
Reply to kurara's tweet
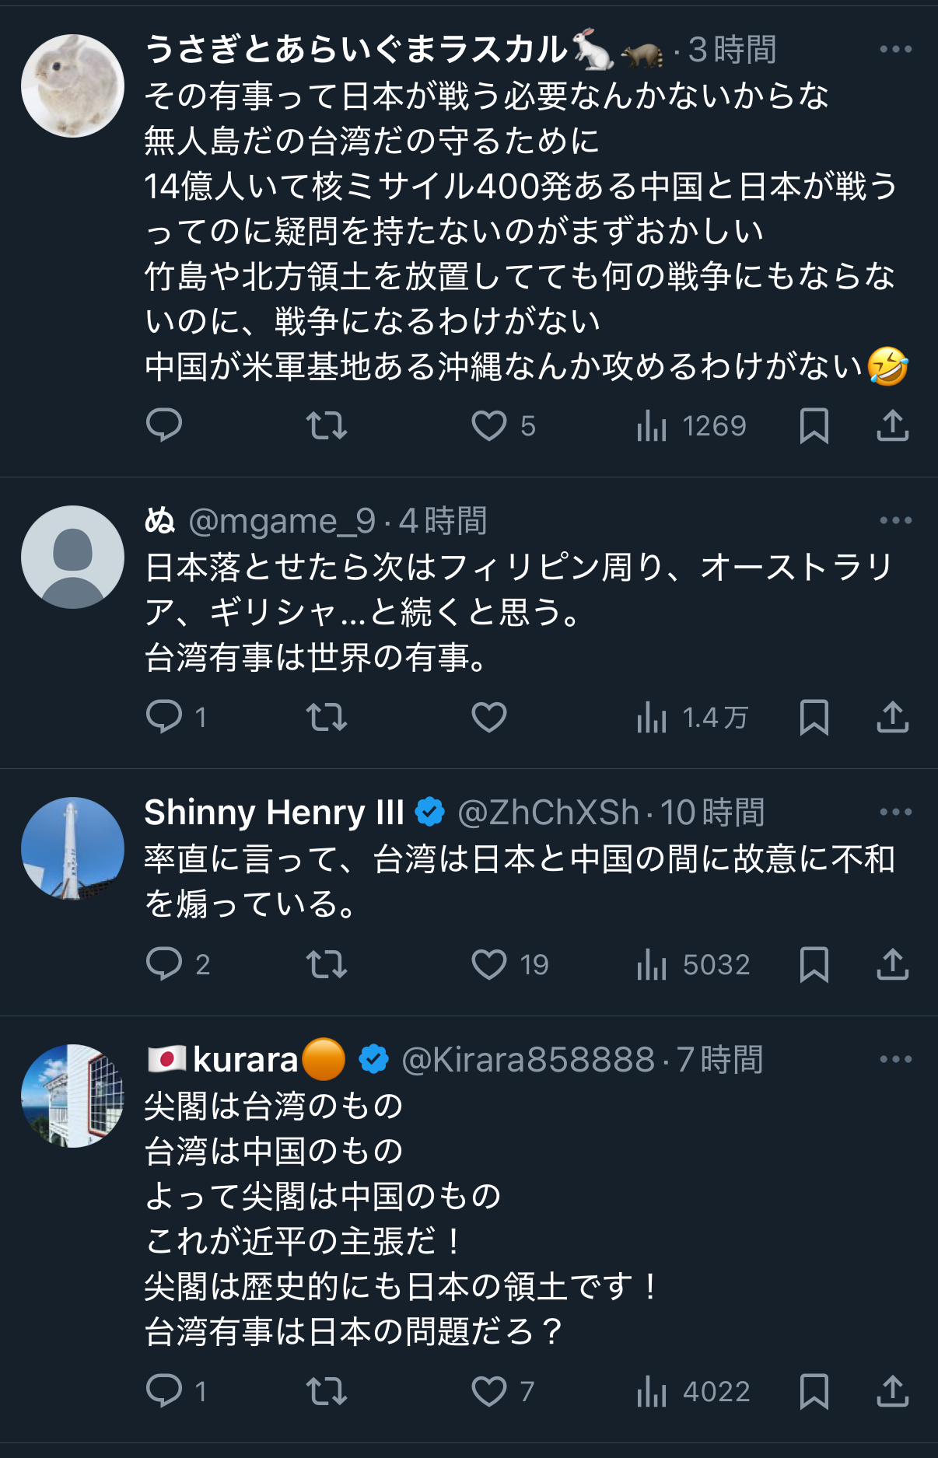pyautogui.click(x=164, y=1391)
